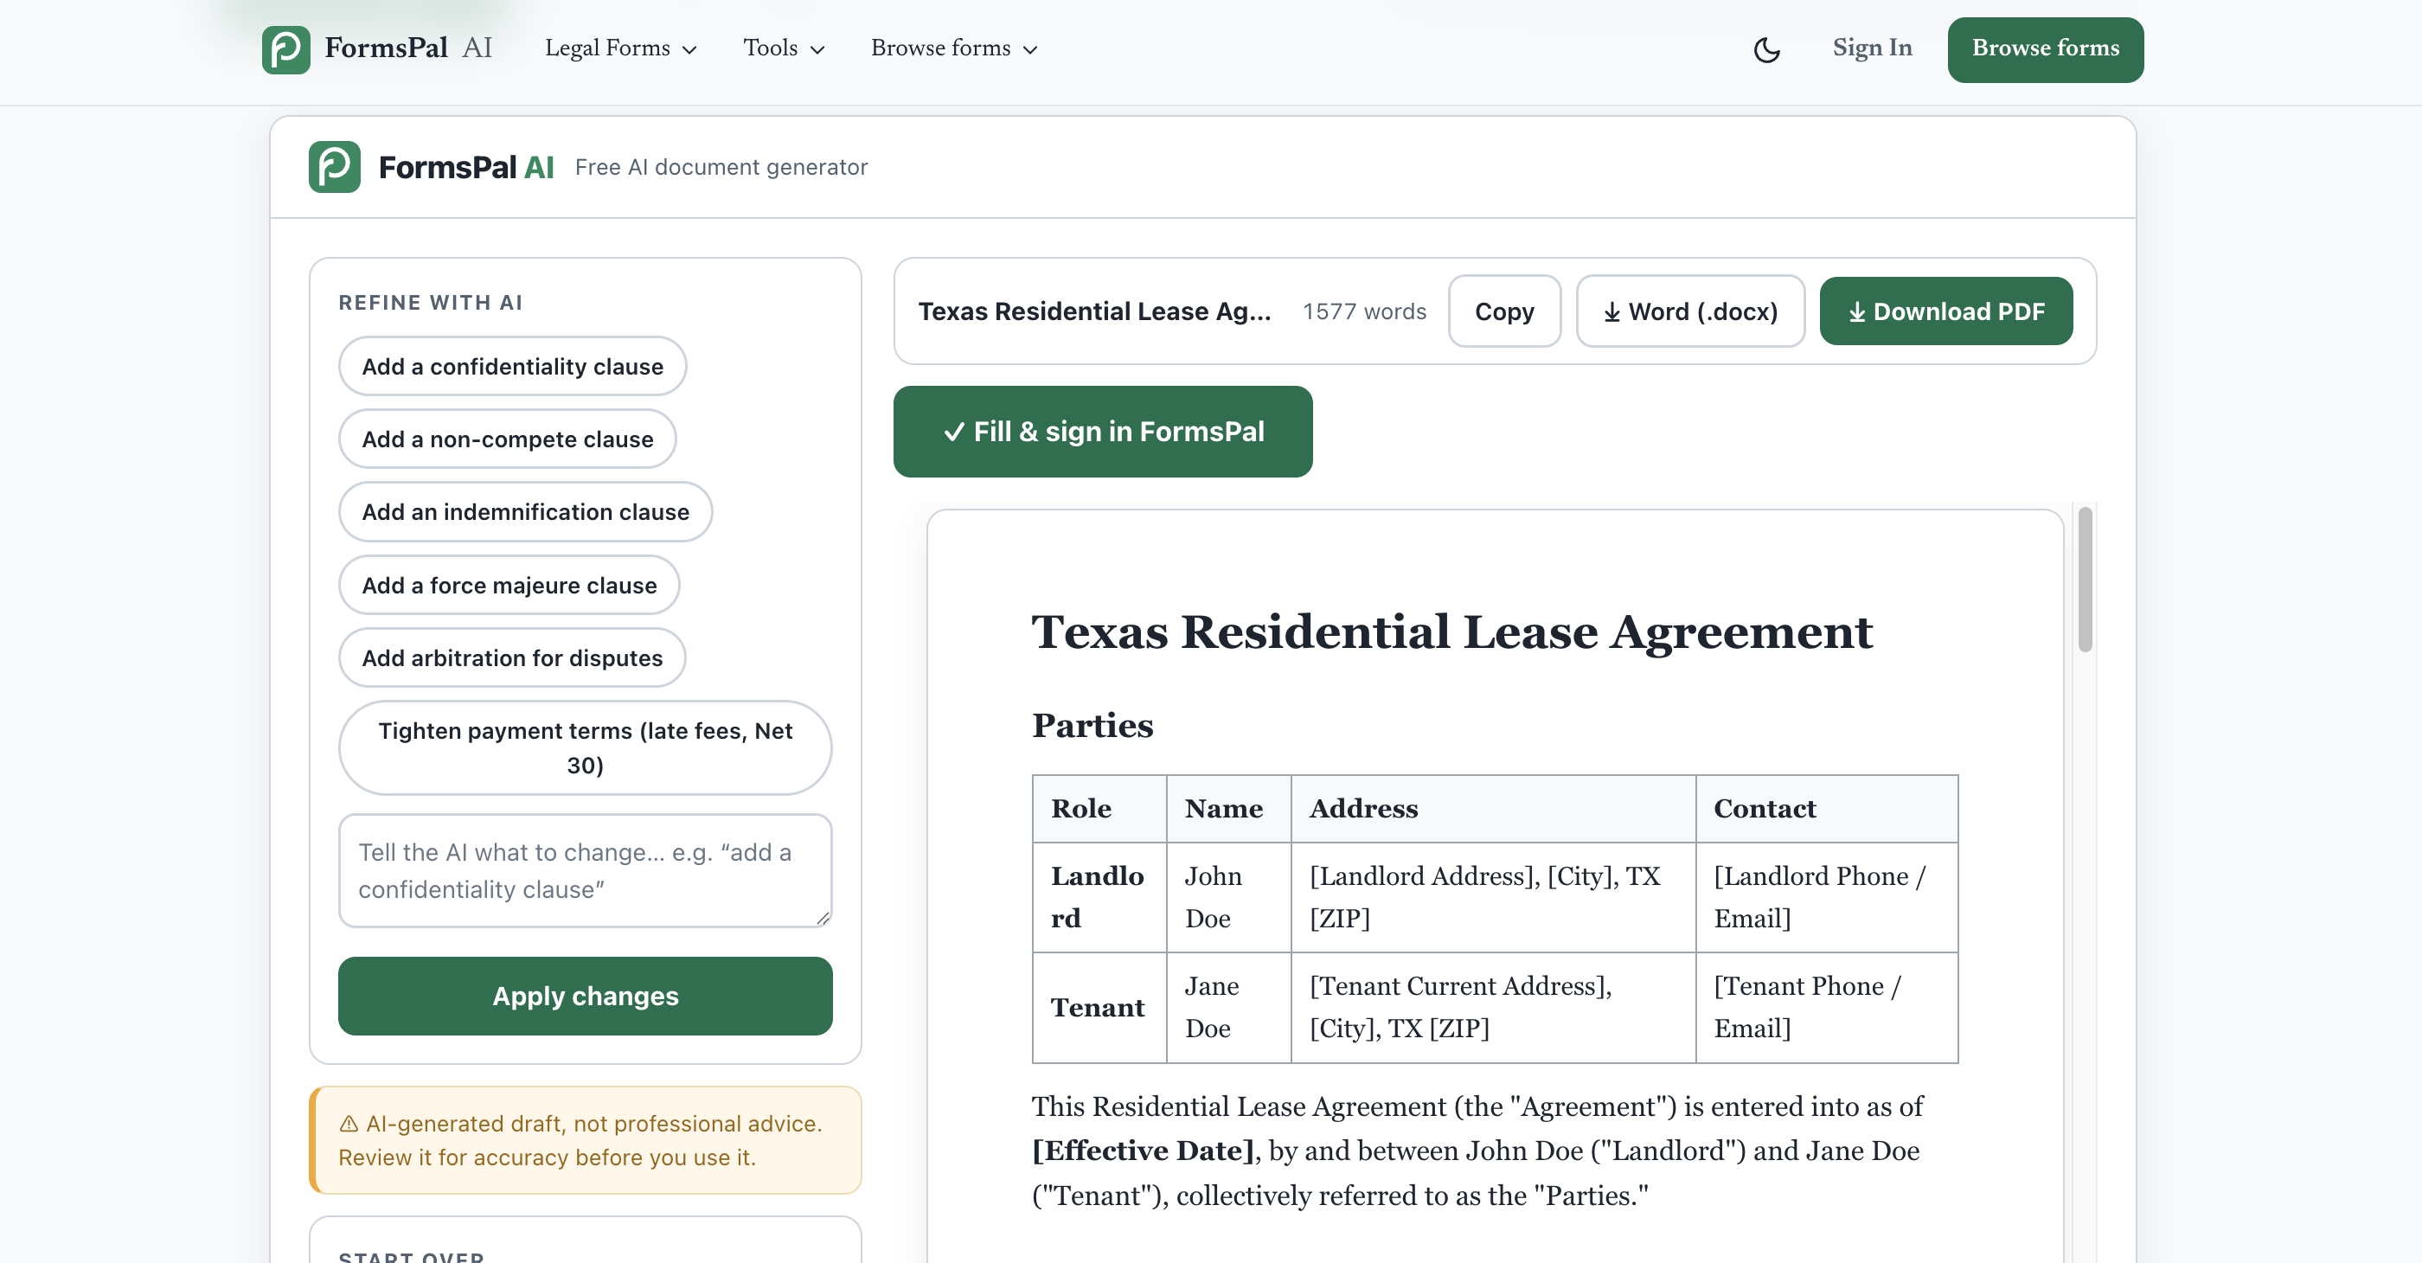
Task: Pick Add arbitration for disputes chip
Action: (x=511, y=657)
